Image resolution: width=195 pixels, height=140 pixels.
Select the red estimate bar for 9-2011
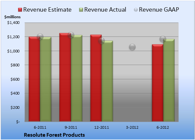pos(65,77)
